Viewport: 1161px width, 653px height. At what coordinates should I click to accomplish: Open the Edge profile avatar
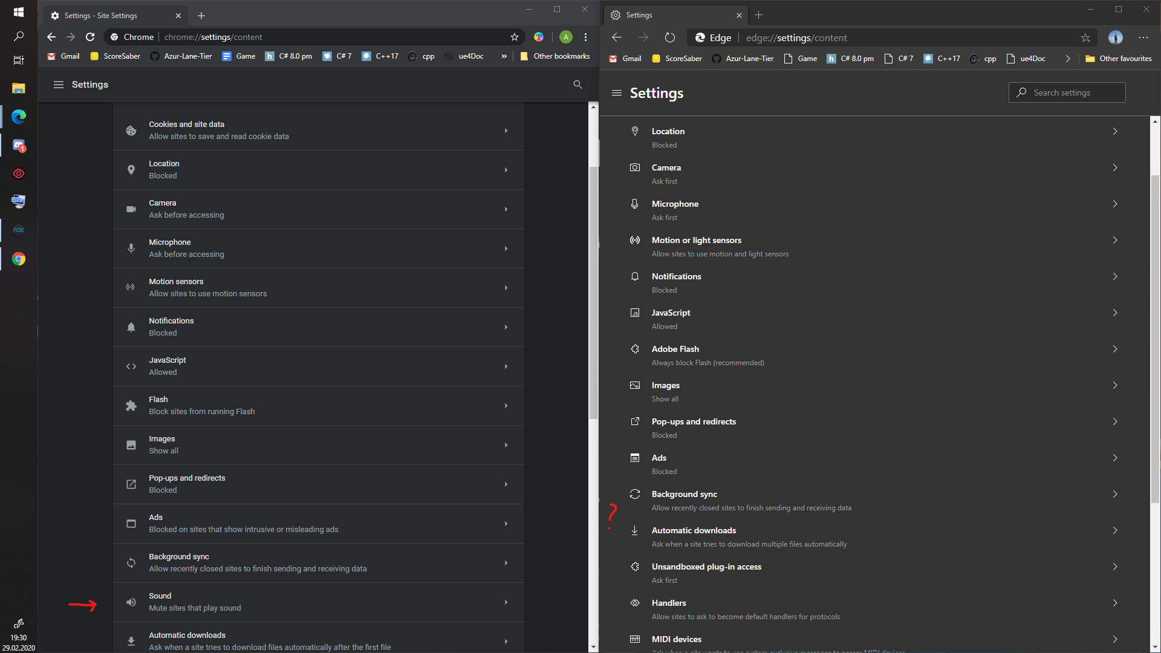click(x=1116, y=37)
